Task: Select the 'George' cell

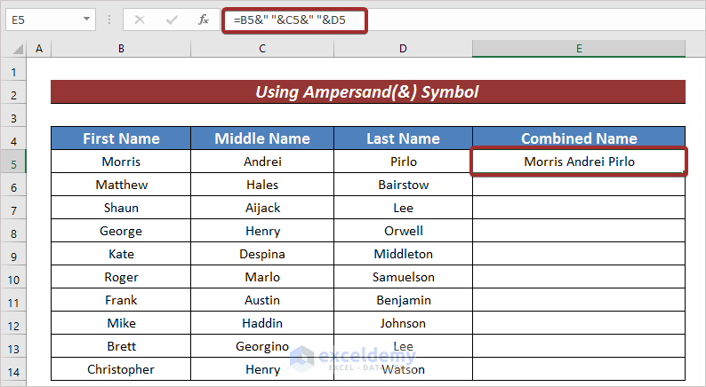Action: (121, 231)
